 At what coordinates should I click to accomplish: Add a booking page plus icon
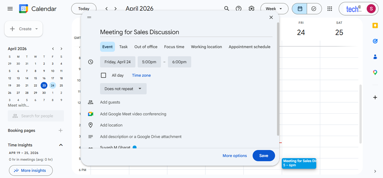[x=60, y=131]
